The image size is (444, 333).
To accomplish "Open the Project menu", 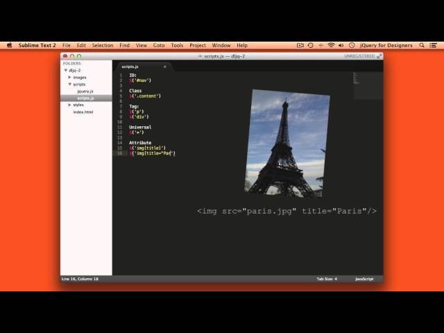I will coord(198,45).
